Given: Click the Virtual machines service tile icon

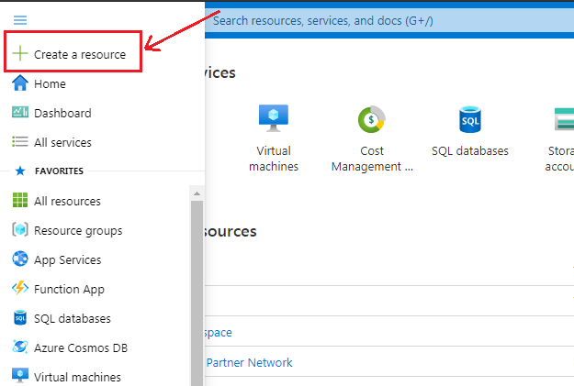Looking at the screenshot, I should [x=274, y=118].
